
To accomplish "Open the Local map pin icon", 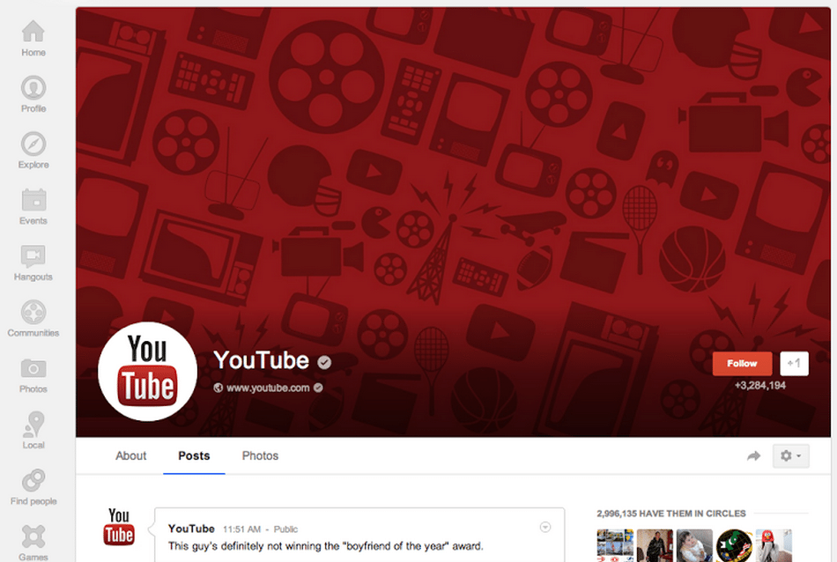I will click(33, 429).
